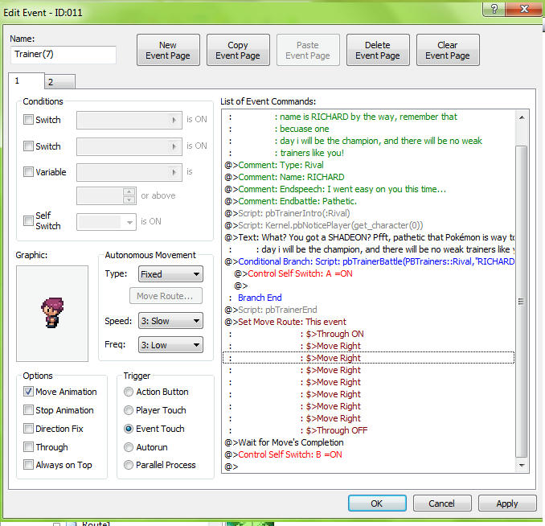Open Variable selector field
This screenshot has width=545, height=526.
(129, 173)
